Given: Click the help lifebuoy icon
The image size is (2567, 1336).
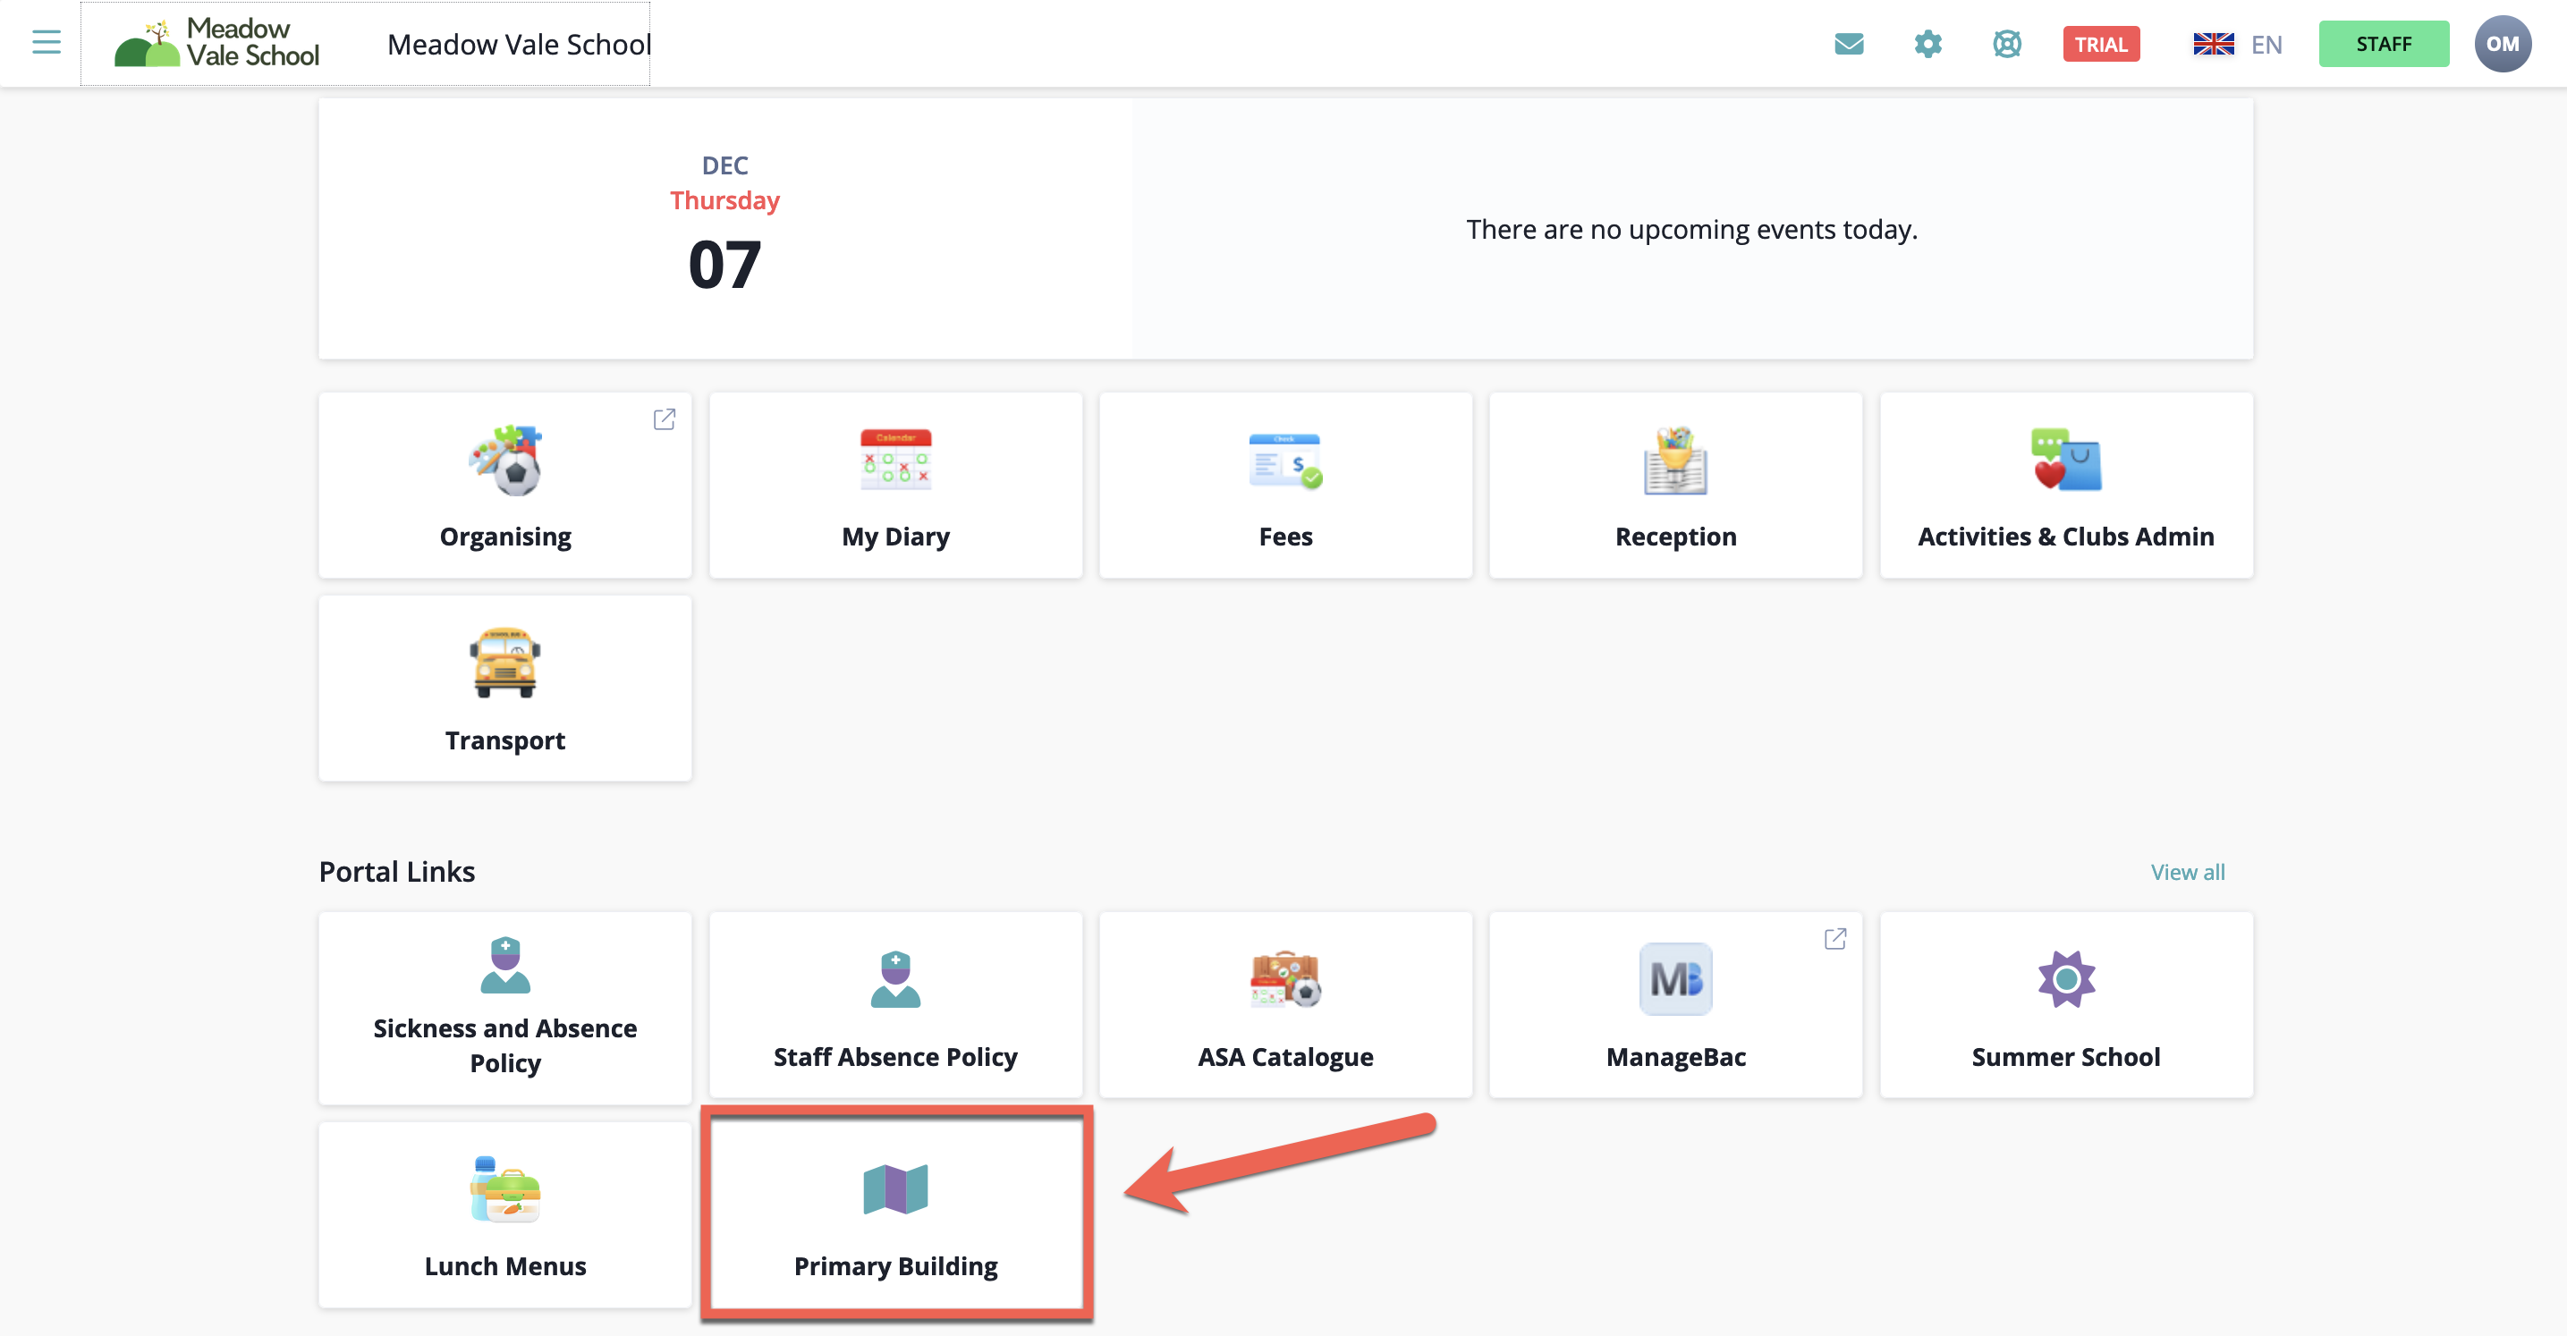Looking at the screenshot, I should point(2006,44).
